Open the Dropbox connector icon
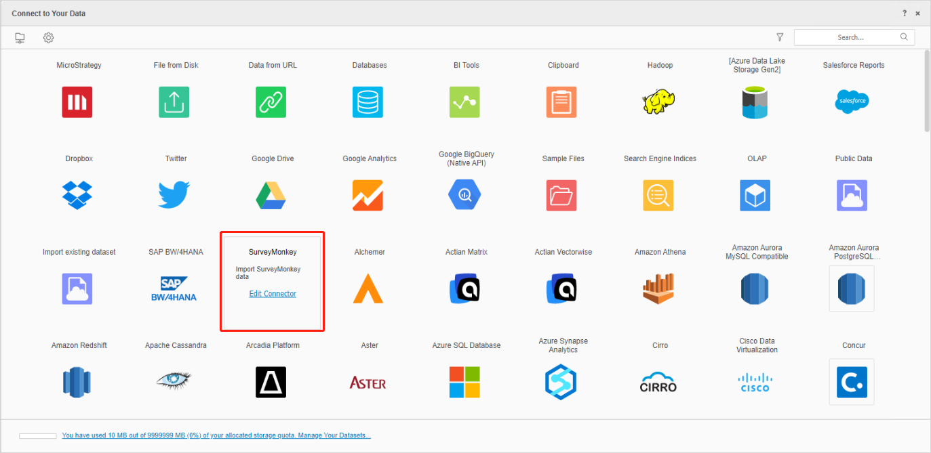The image size is (931, 453). pos(77,195)
